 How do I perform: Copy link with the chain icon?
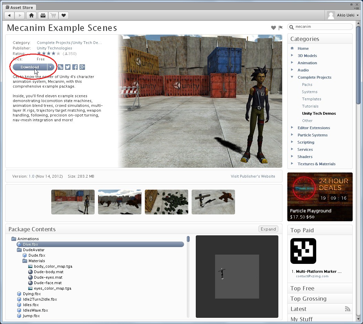click(x=61, y=67)
